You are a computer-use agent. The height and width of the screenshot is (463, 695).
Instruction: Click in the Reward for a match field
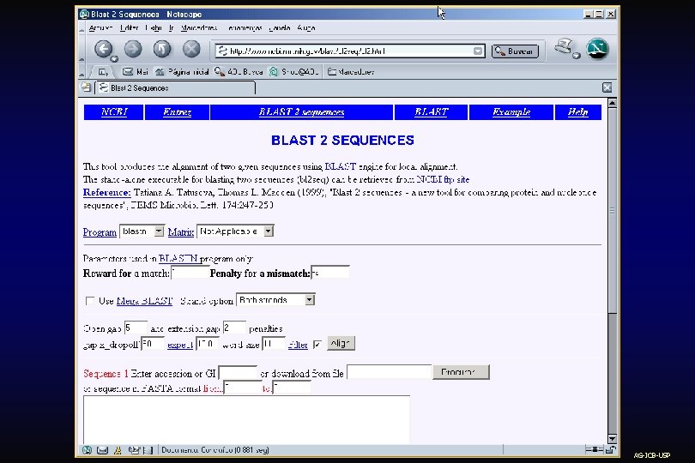pos(190,273)
